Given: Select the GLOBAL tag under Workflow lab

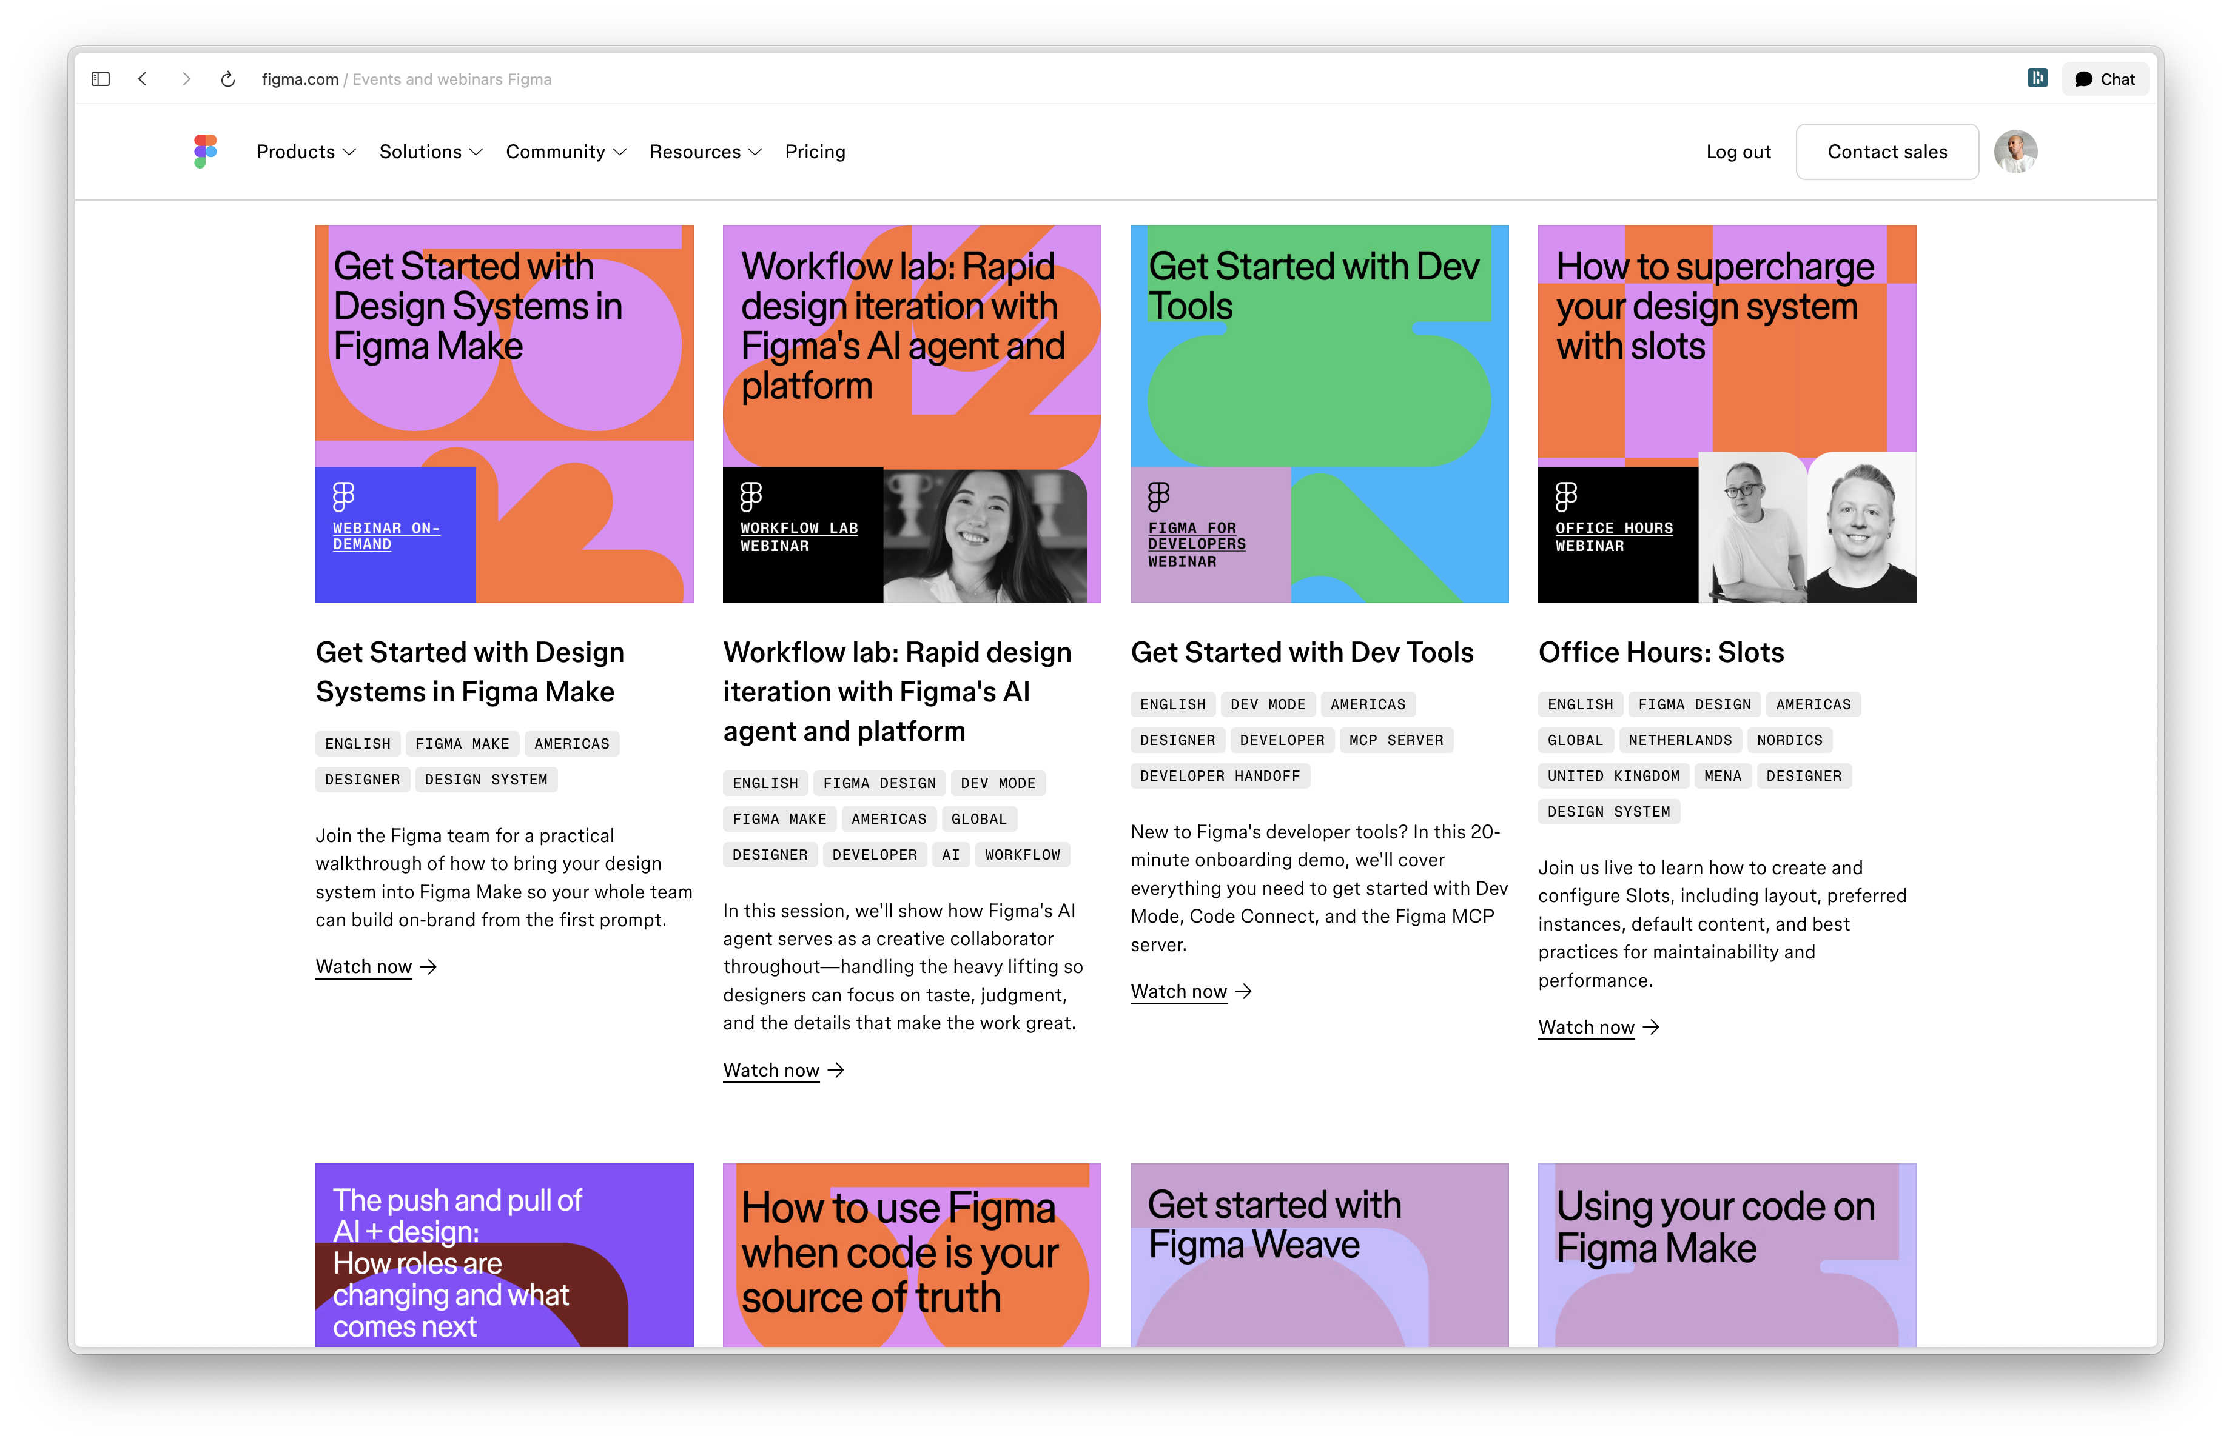Looking at the screenshot, I should [x=979, y=819].
